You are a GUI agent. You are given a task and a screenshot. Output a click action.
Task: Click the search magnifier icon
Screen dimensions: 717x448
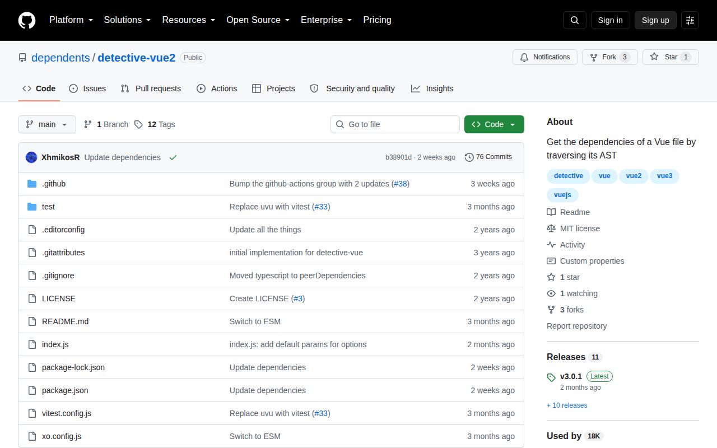pos(575,20)
